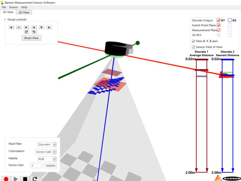Toggle the D1 discrete output checkbox
The image size is (241, 181).
coord(219,20)
